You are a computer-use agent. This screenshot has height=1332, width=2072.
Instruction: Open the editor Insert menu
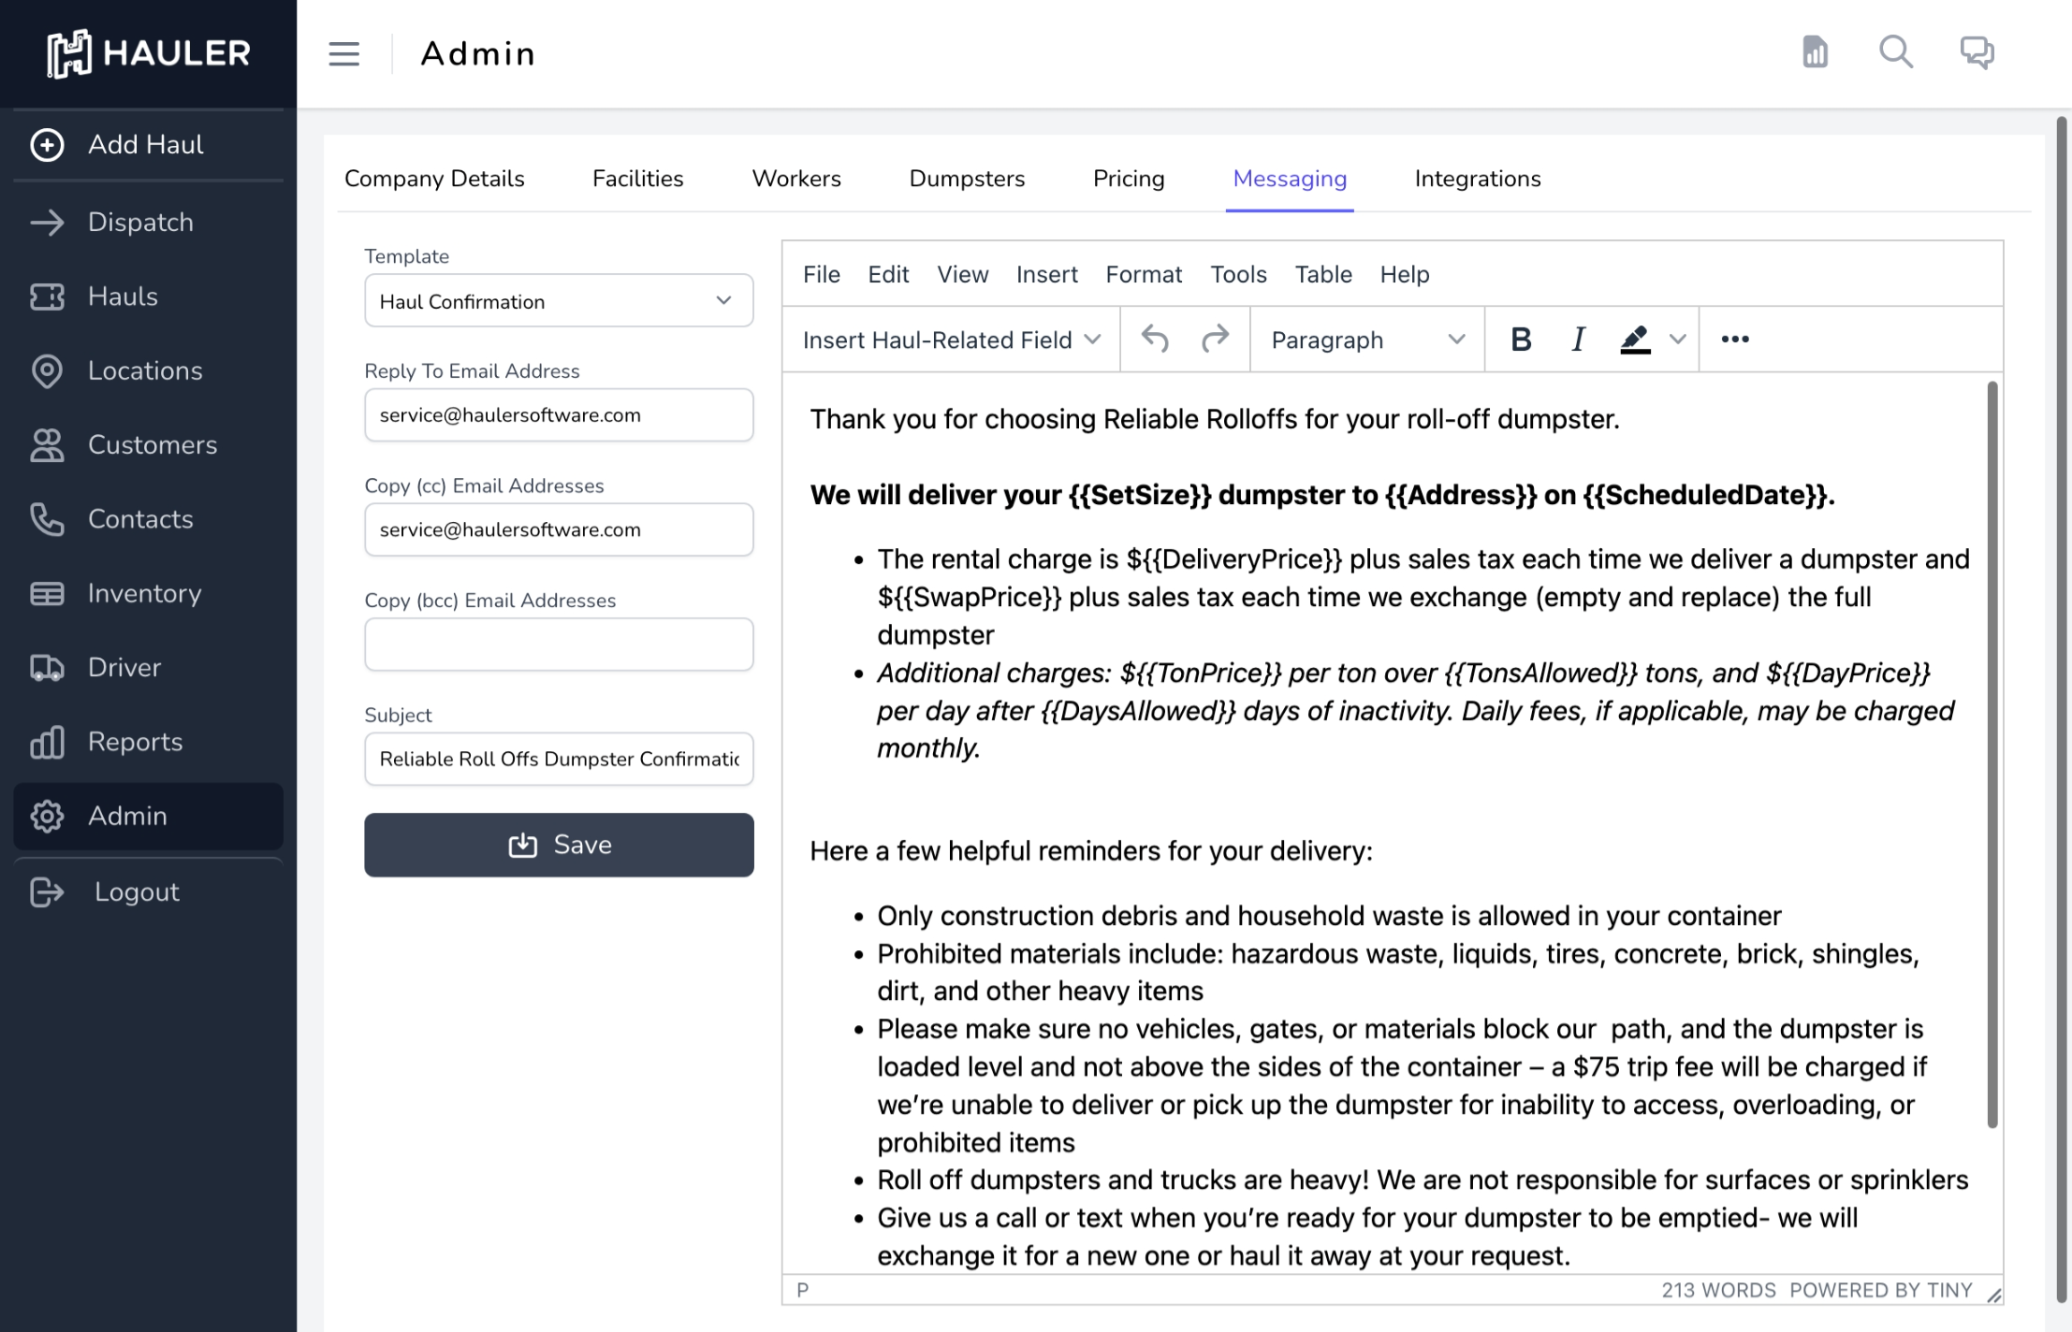pos(1046,275)
